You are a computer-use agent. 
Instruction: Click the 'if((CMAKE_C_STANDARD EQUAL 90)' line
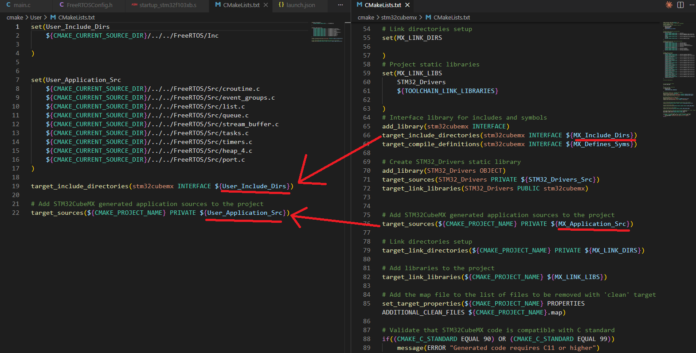[x=498, y=339]
